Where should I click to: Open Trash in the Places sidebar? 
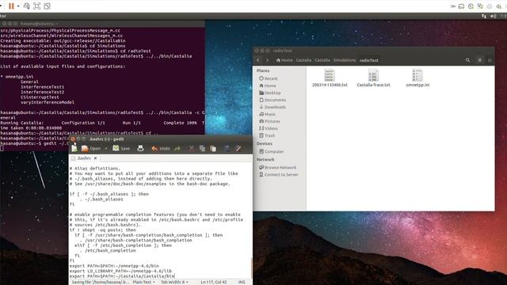267,135
